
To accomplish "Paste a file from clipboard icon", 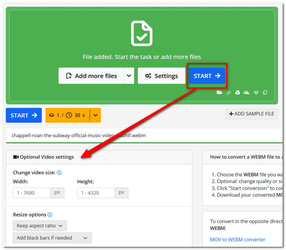I will pyautogui.click(x=265, y=92).
